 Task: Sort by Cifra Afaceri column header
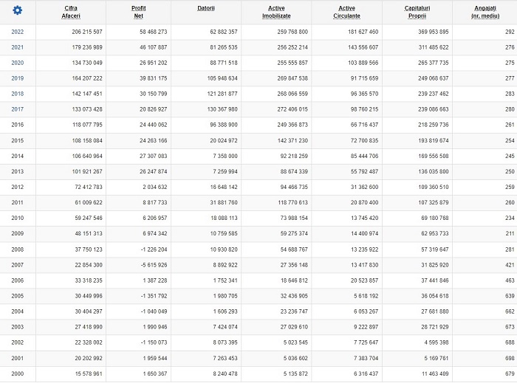click(x=71, y=12)
